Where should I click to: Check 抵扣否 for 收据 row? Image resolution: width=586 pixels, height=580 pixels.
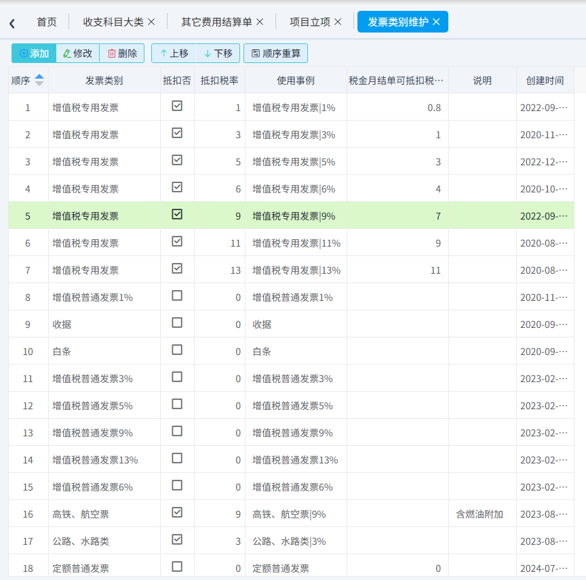tap(177, 323)
